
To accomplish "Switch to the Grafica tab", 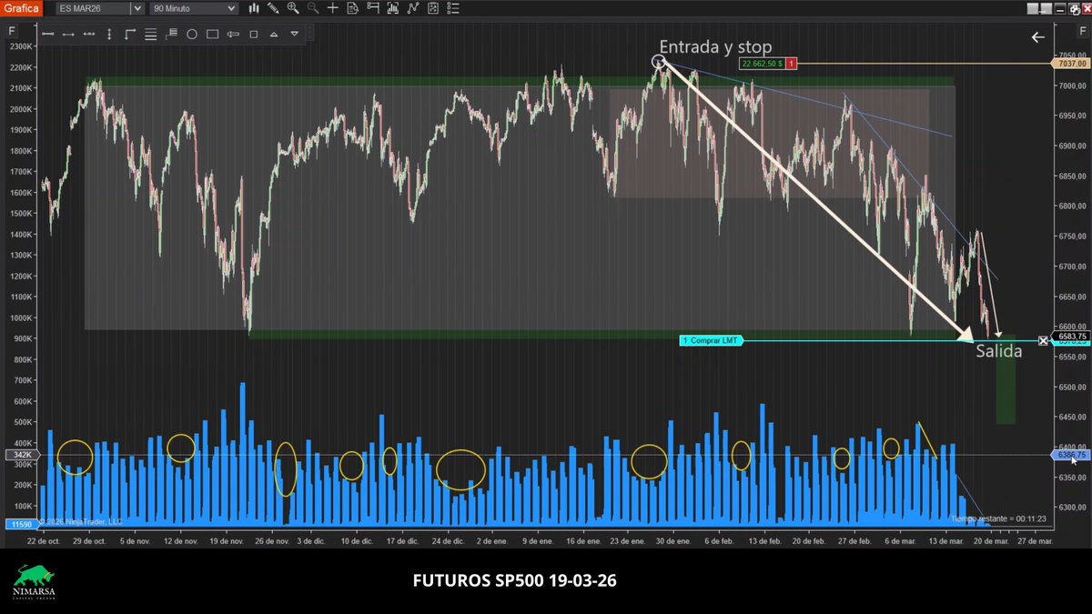I will pos(21,8).
